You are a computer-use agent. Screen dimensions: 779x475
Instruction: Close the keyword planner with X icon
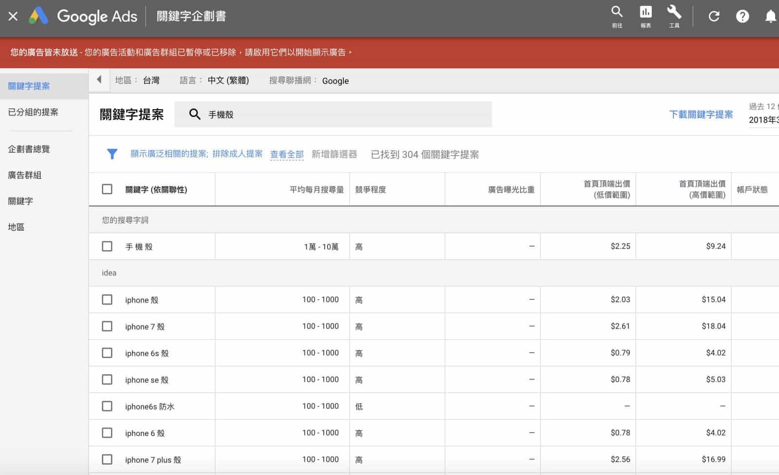point(13,17)
